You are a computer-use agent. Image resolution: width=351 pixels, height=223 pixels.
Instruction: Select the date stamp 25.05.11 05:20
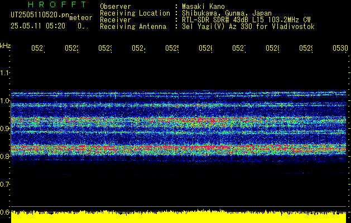point(38,26)
